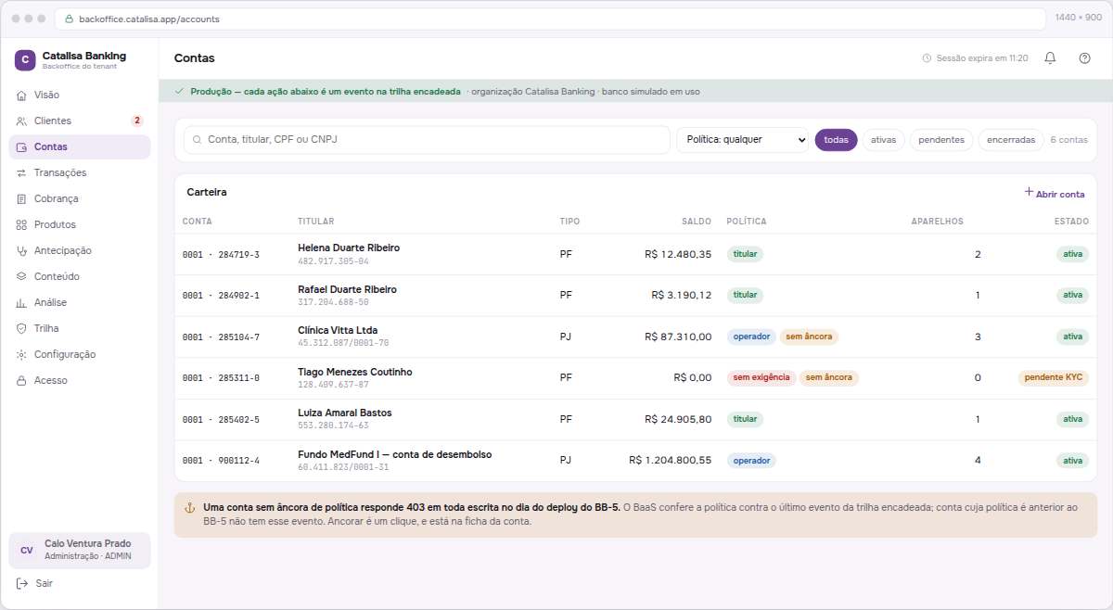Open Caio Ventura Prado user profile card
The height and width of the screenshot is (610, 1113).
[80, 550]
